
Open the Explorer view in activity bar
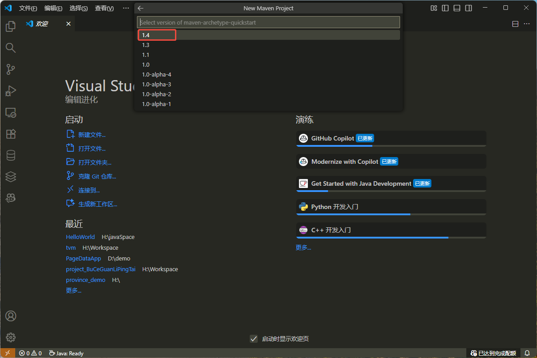[11, 27]
